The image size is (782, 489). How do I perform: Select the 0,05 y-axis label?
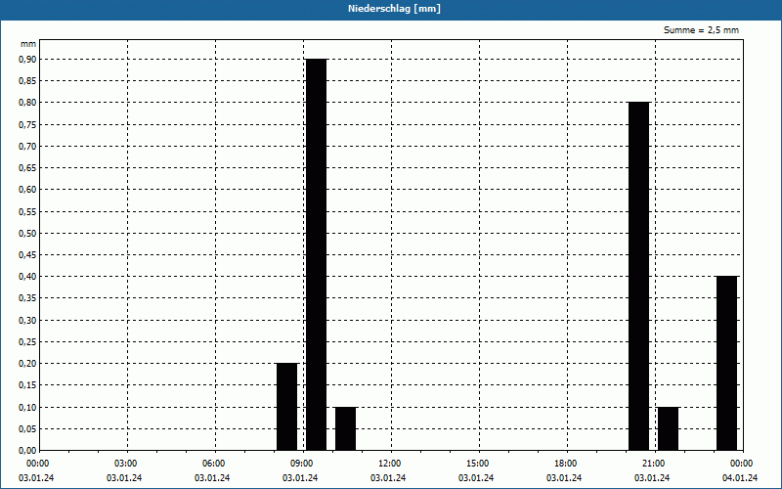coord(27,428)
